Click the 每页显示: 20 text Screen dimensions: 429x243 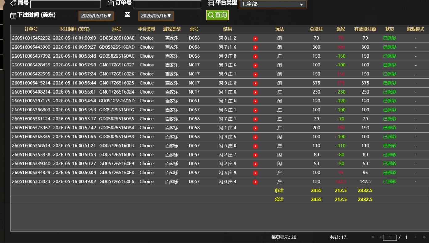(284, 237)
